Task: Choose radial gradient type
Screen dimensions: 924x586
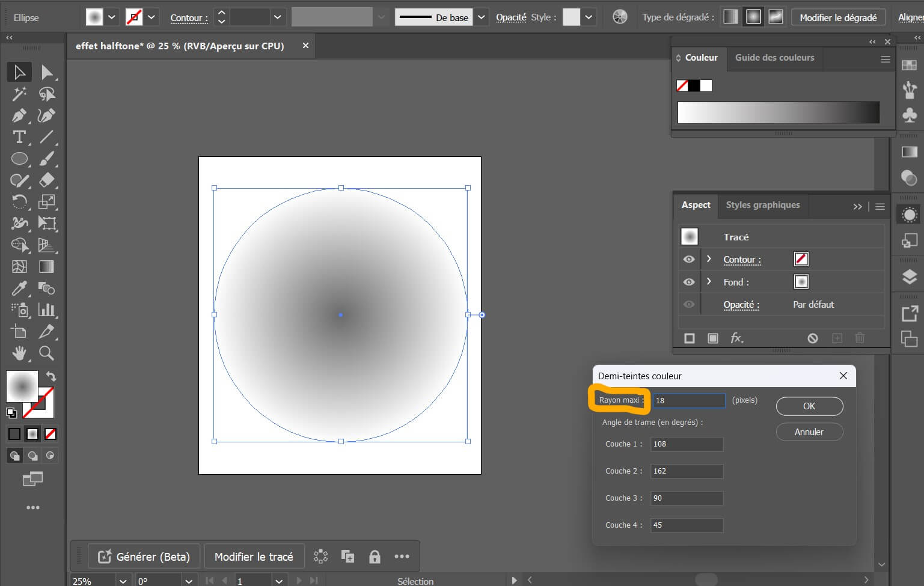Action: point(753,17)
